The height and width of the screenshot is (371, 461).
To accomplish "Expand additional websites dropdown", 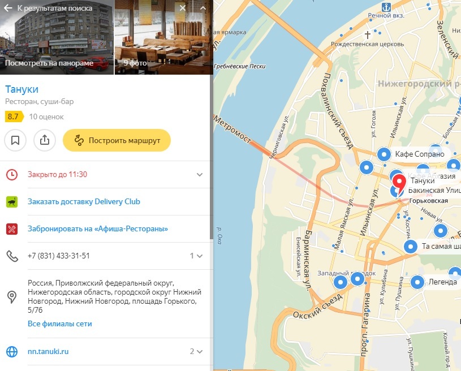I will coord(196,351).
